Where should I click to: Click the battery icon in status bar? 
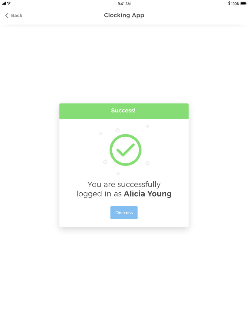(x=243, y=4)
